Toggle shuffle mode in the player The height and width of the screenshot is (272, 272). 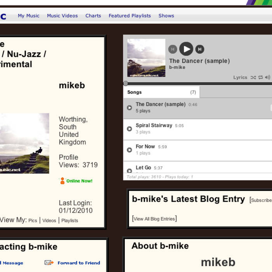[x=253, y=77]
